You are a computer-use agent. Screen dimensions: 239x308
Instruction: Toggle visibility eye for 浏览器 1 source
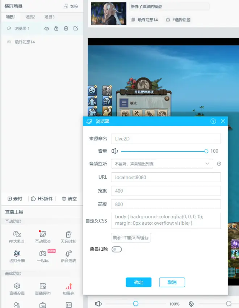point(47,29)
